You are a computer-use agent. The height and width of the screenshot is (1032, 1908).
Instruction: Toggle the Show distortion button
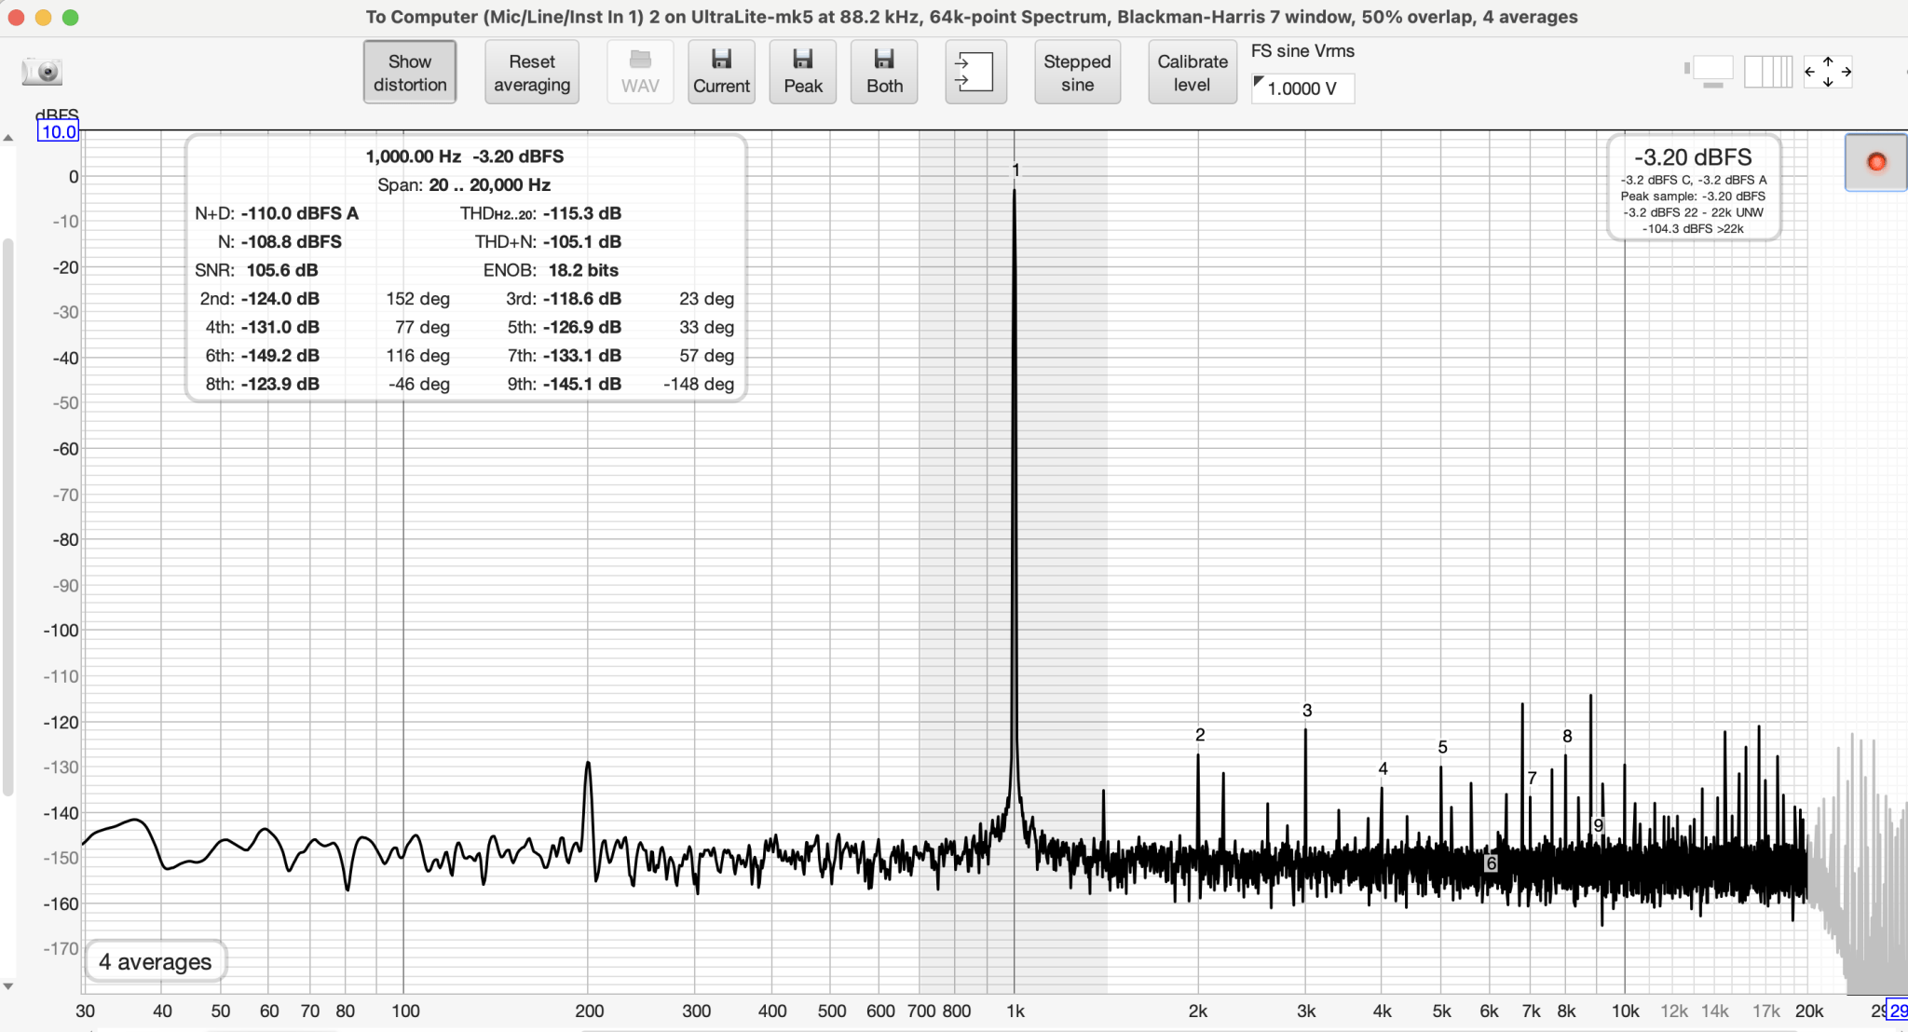click(410, 72)
